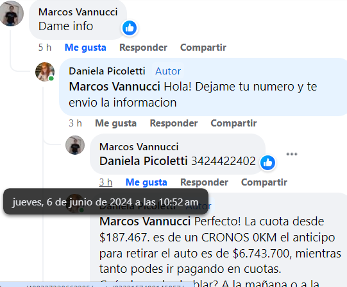Click like reaction on "Dame info" comment
This screenshot has width=347, height=287.
click(x=130, y=28)
